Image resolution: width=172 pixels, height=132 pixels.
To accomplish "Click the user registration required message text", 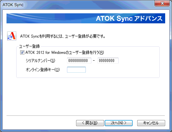I will pos(63,36).
